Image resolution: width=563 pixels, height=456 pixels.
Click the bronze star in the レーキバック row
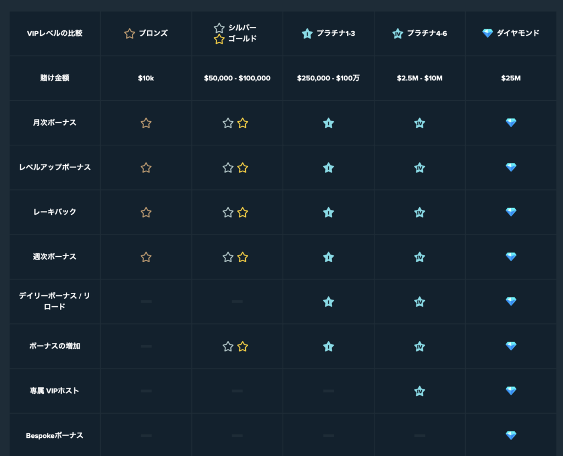tap(146, 212)
